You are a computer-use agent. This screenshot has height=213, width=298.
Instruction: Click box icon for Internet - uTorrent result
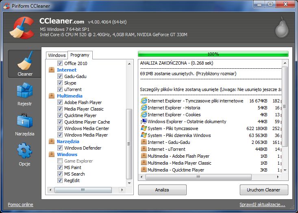point(144,149)
